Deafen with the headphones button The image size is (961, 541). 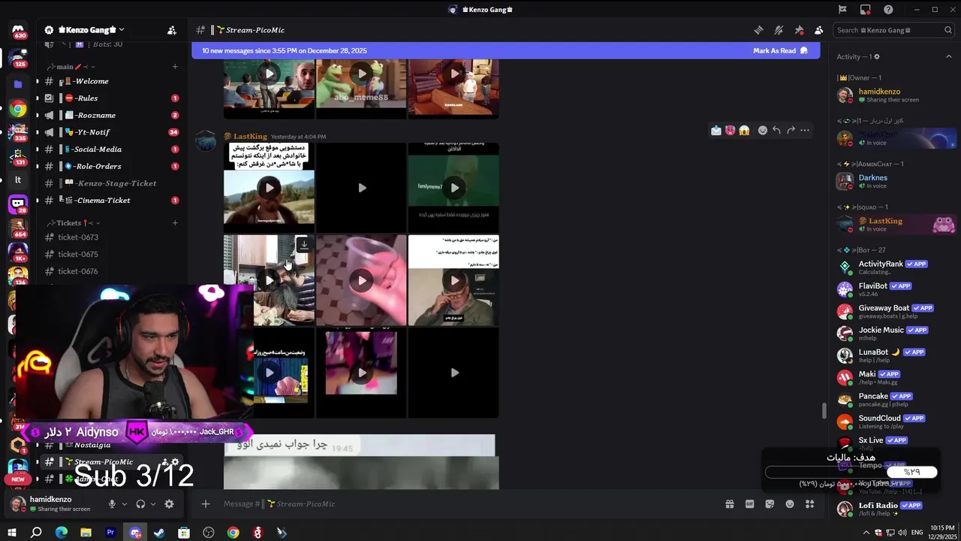click(x=140, y=504)
